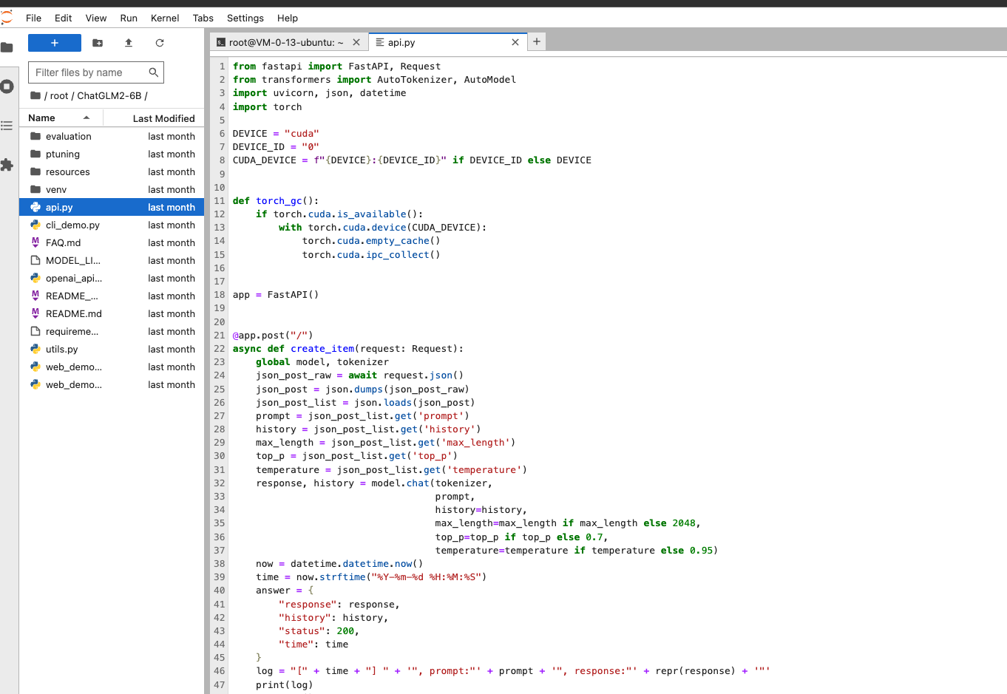Click python icon next to openai_api...
The width and height of the screenshot is (1007, 694).
pyautogui.click(x=35, y=278)
